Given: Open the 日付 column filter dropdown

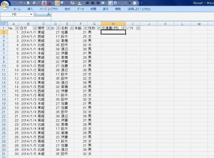Looking at the screenshot, I should coord(35,28).
